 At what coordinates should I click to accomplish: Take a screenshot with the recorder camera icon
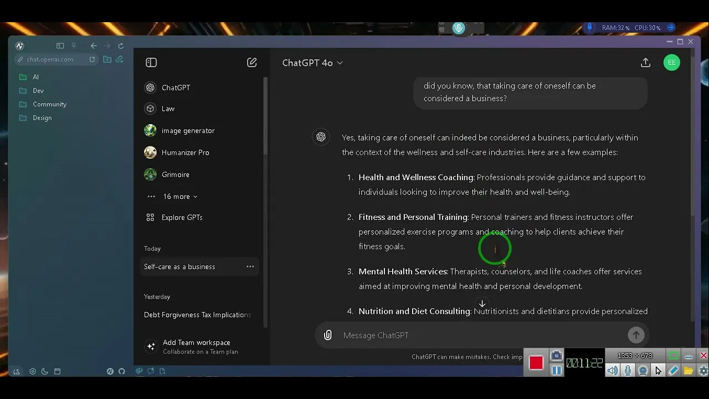click(557, 356)
